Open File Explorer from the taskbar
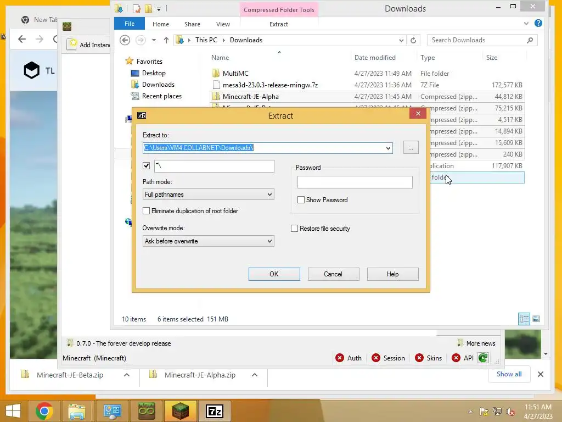The height and width of the screenshot is (422, 562). pyautogui.click(x=77, y=411)
